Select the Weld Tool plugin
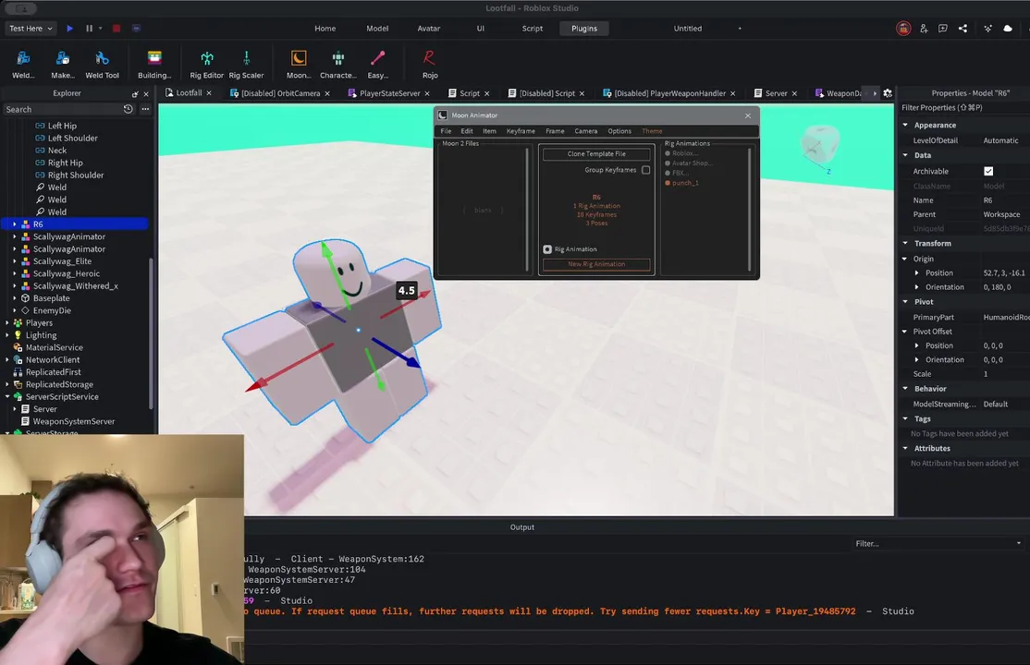 [x=102, y=65]
